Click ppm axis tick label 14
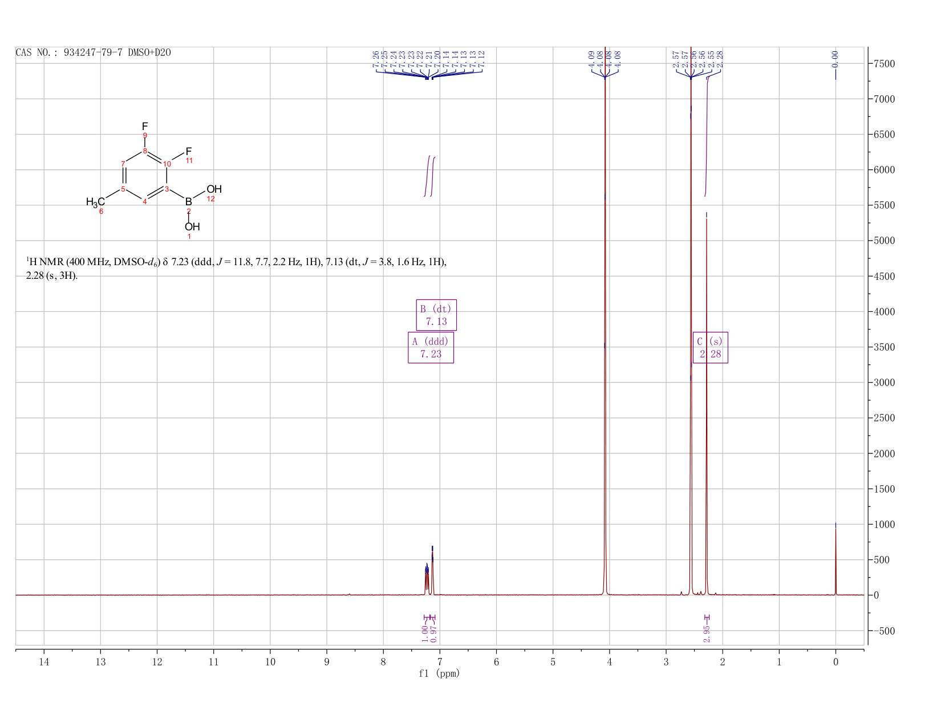 [x=44, y=661]
